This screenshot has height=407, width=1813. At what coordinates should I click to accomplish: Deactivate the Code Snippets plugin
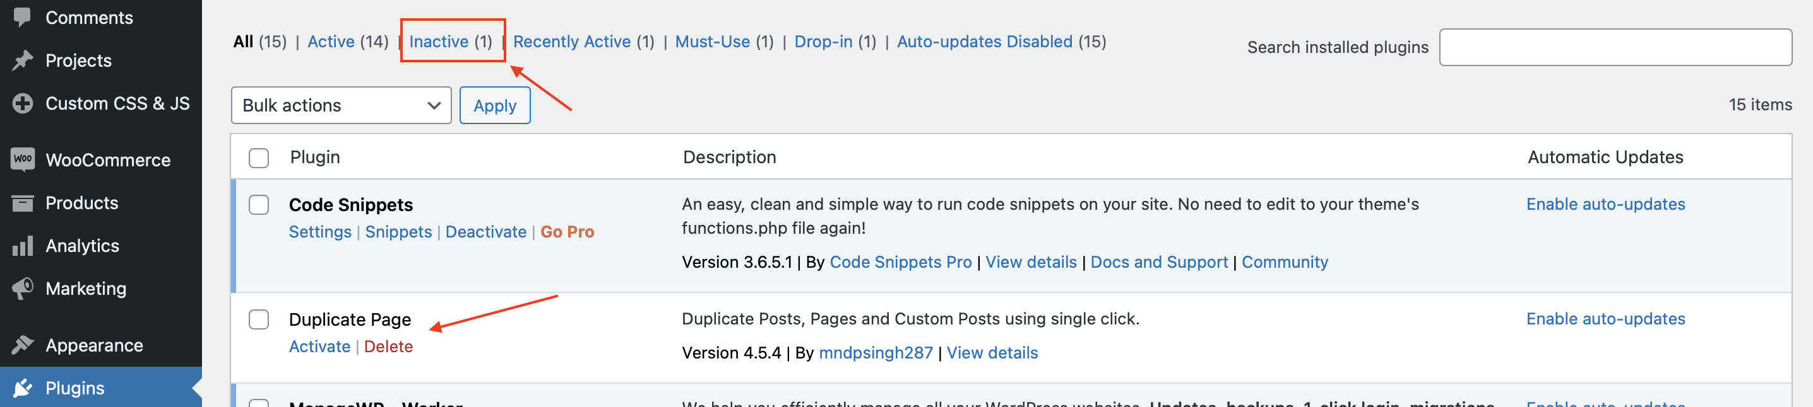pos(485,232)
